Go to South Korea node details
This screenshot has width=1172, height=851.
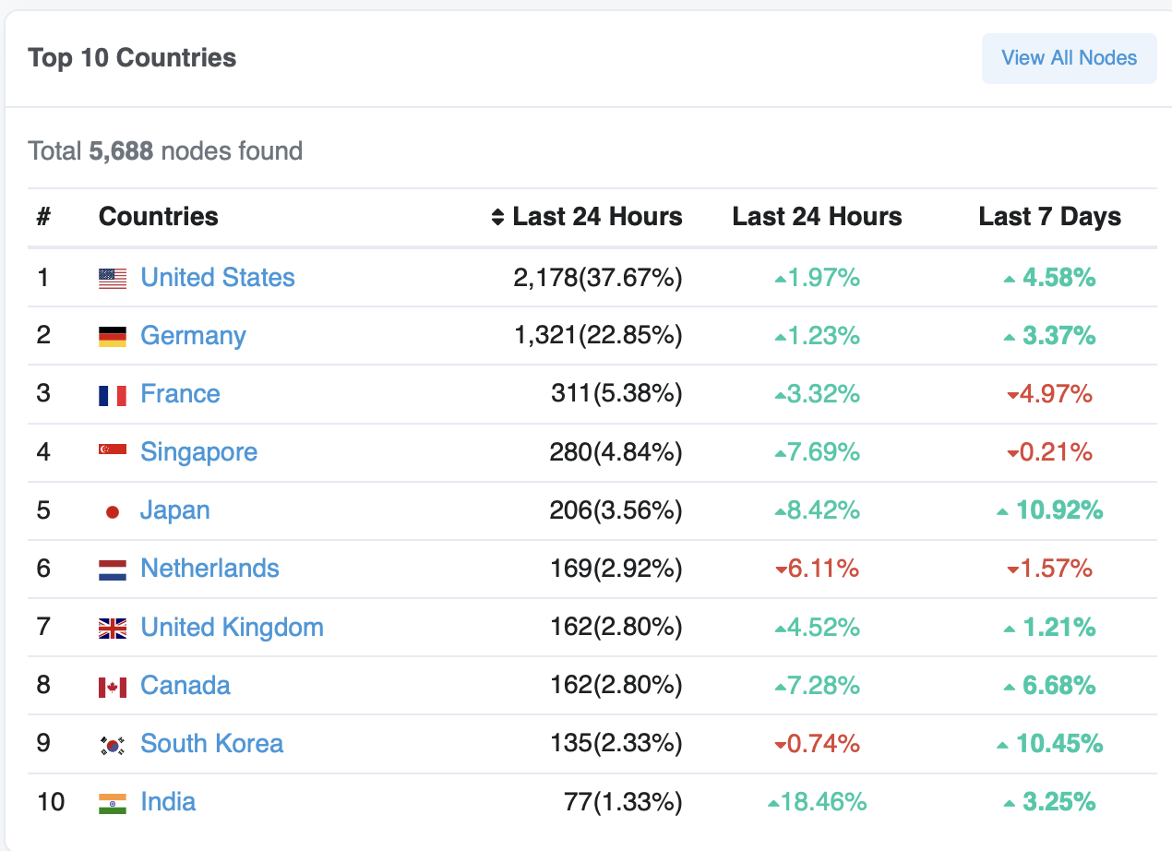tap(211, 744)
